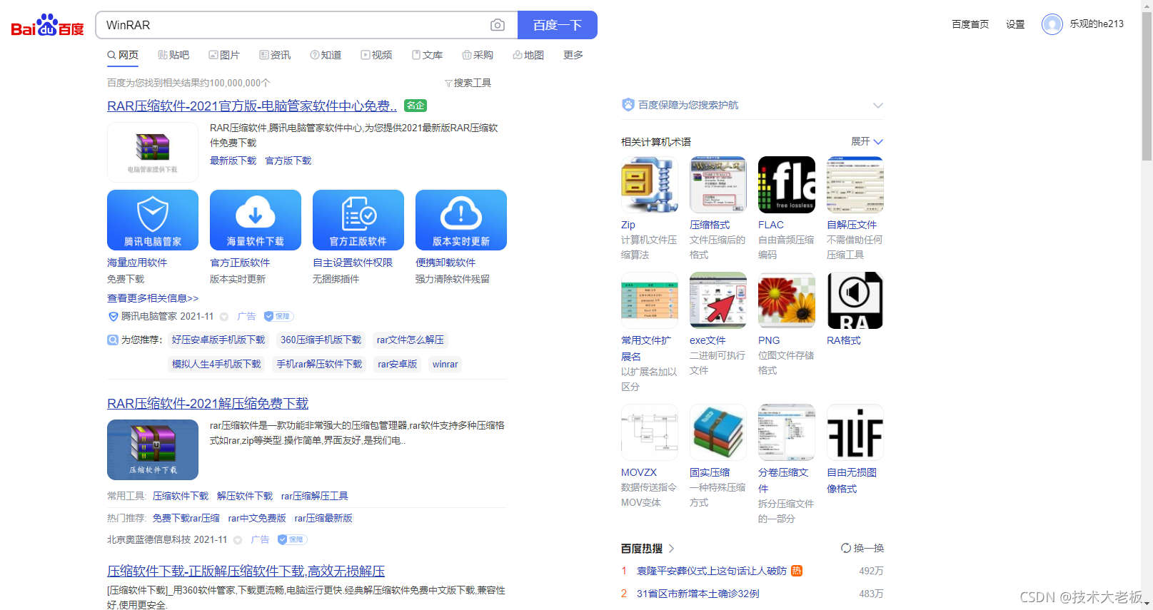Switch to the 网页 tab
This screenshot has width=1153, height=610.
(123, 55)
